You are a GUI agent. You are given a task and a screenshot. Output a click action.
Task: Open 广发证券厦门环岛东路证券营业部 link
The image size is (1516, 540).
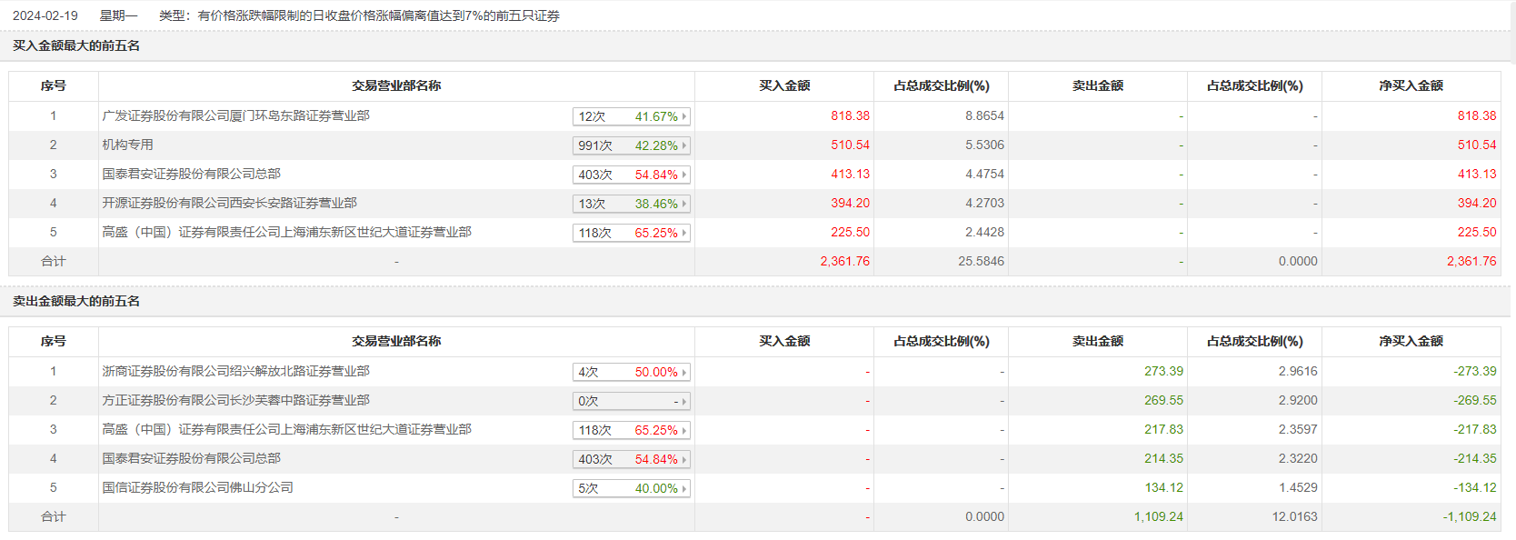pyautogui.click(x=235, y=115)
